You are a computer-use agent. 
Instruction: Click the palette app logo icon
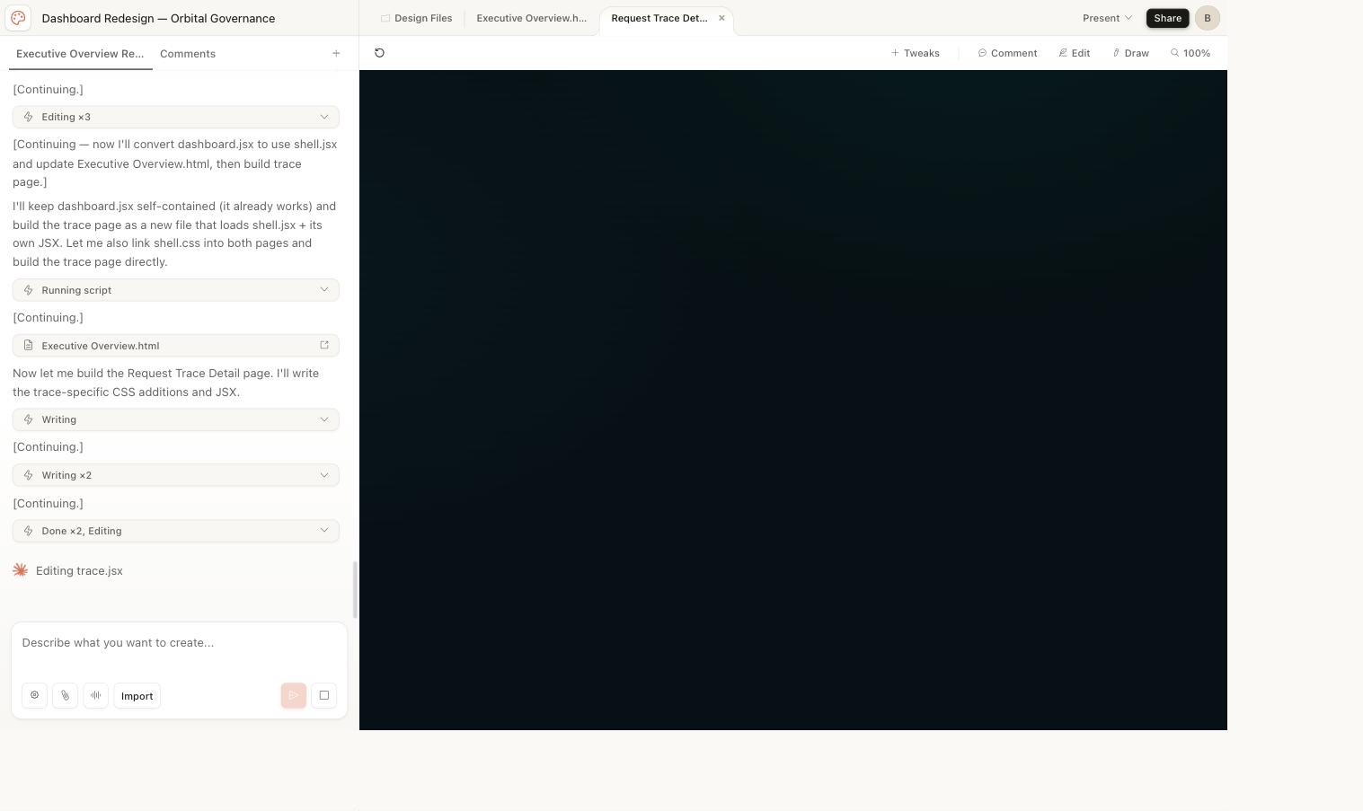tap(18, 18)
